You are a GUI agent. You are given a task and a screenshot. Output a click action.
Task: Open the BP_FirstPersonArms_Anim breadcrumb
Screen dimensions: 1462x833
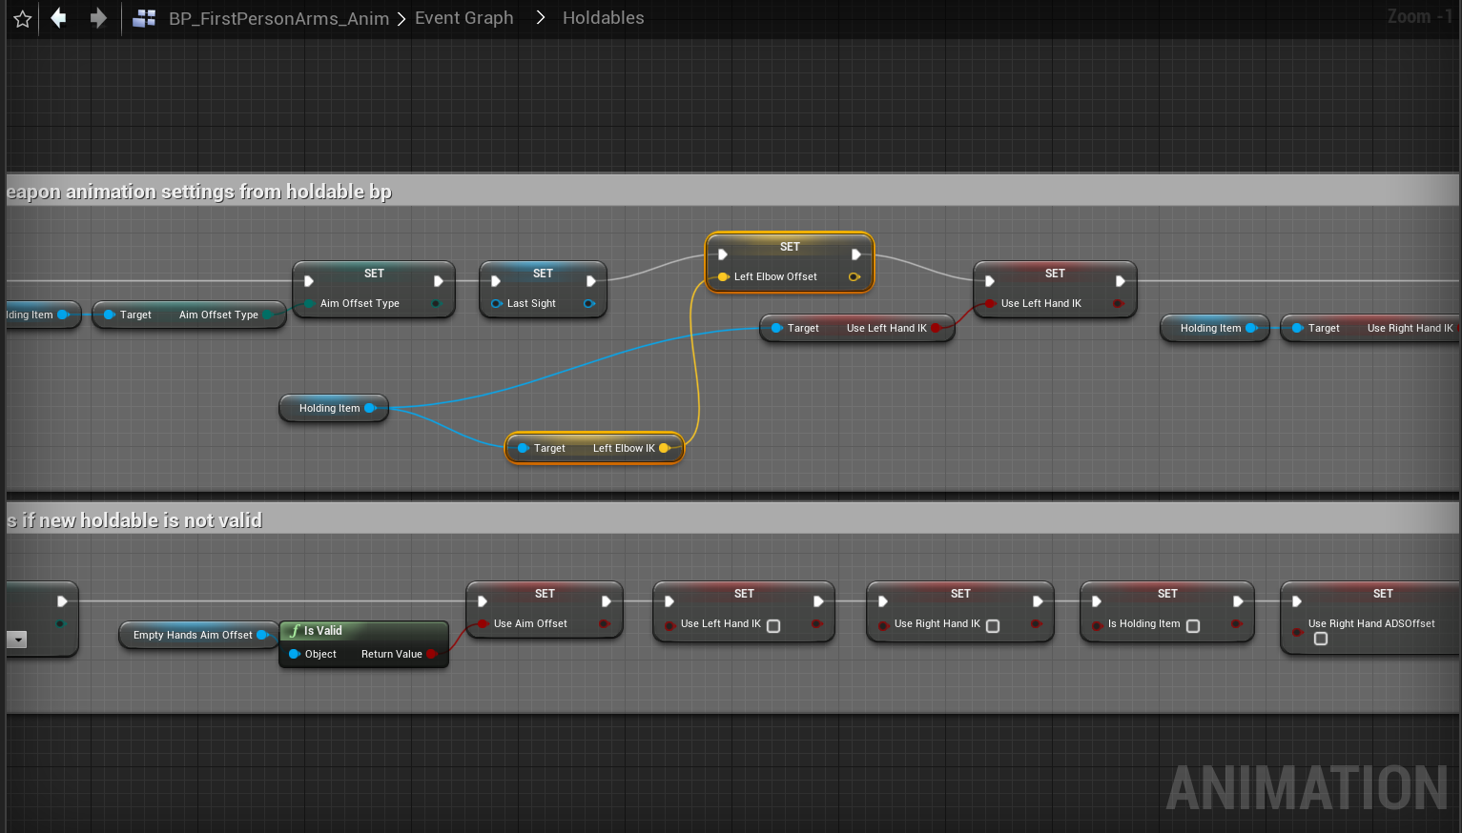pos(278,18)
